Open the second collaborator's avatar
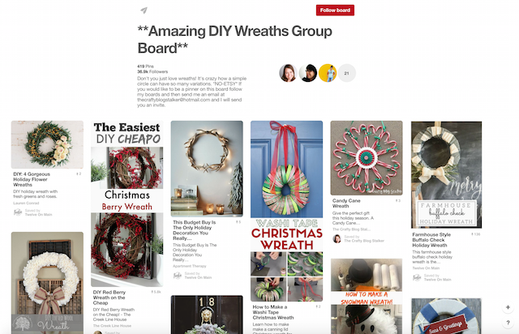This screenshot has height=334, width=519. click(308, 73)
